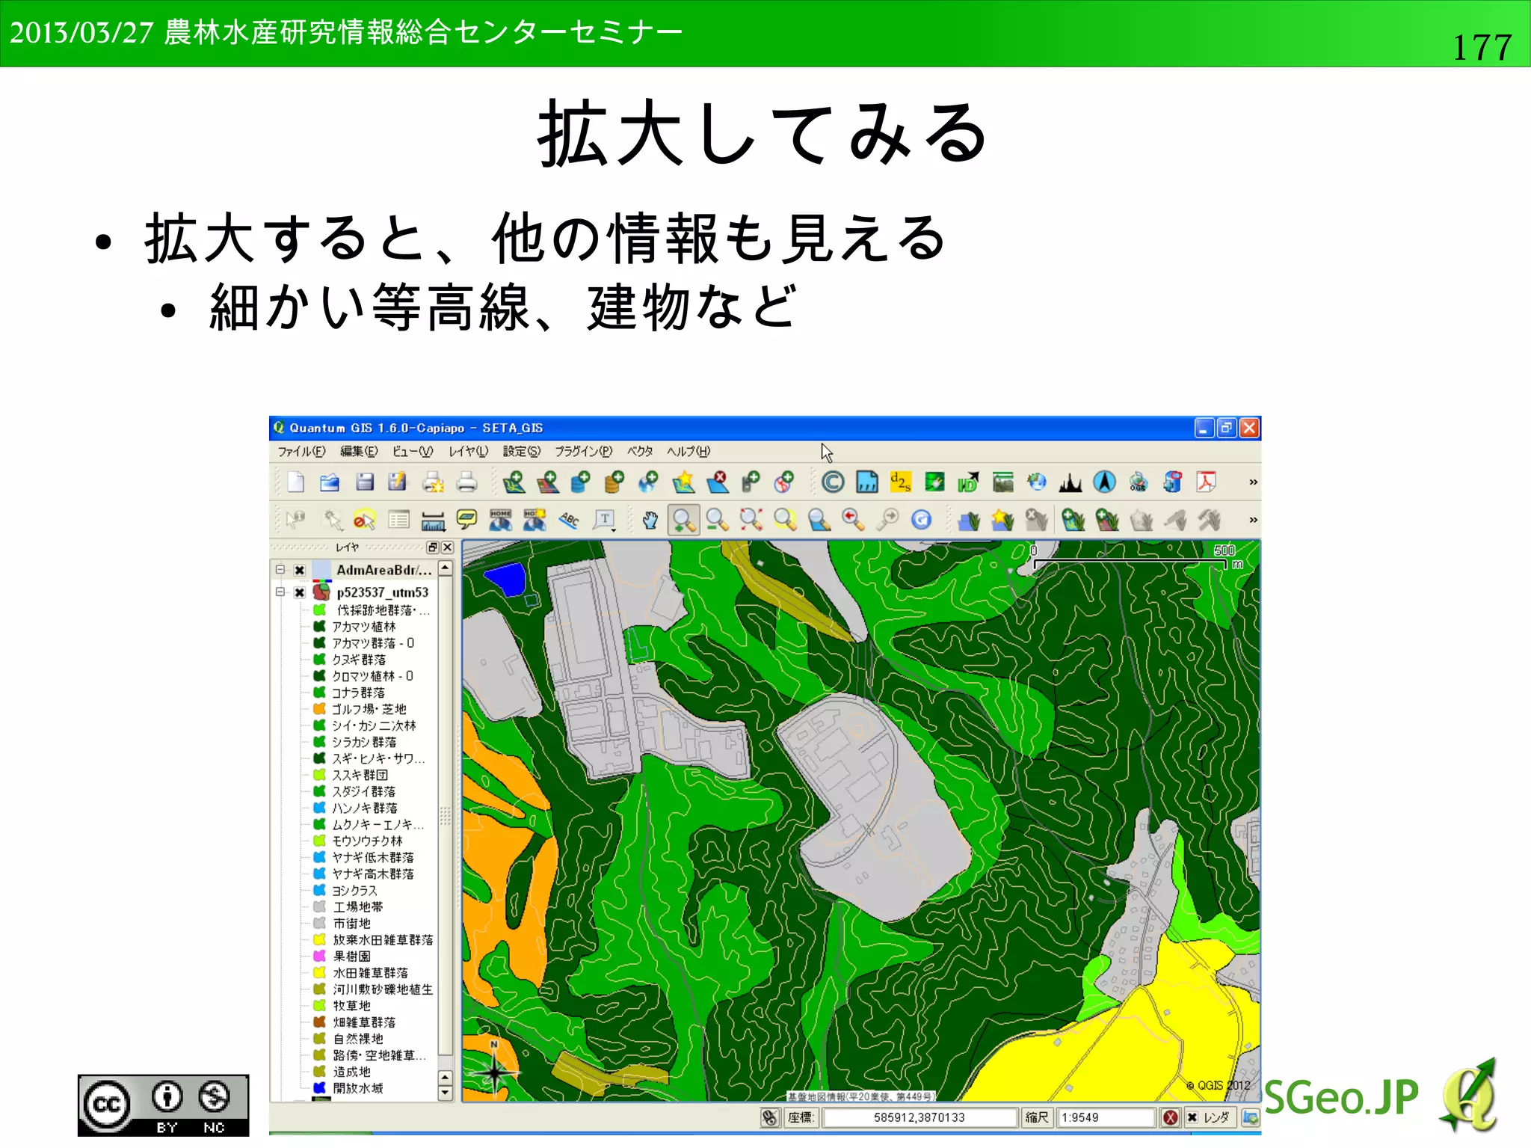Select the Map Tips speech bubble tool
This screenshot has height=1148, width=1531.
coord(466,520)
